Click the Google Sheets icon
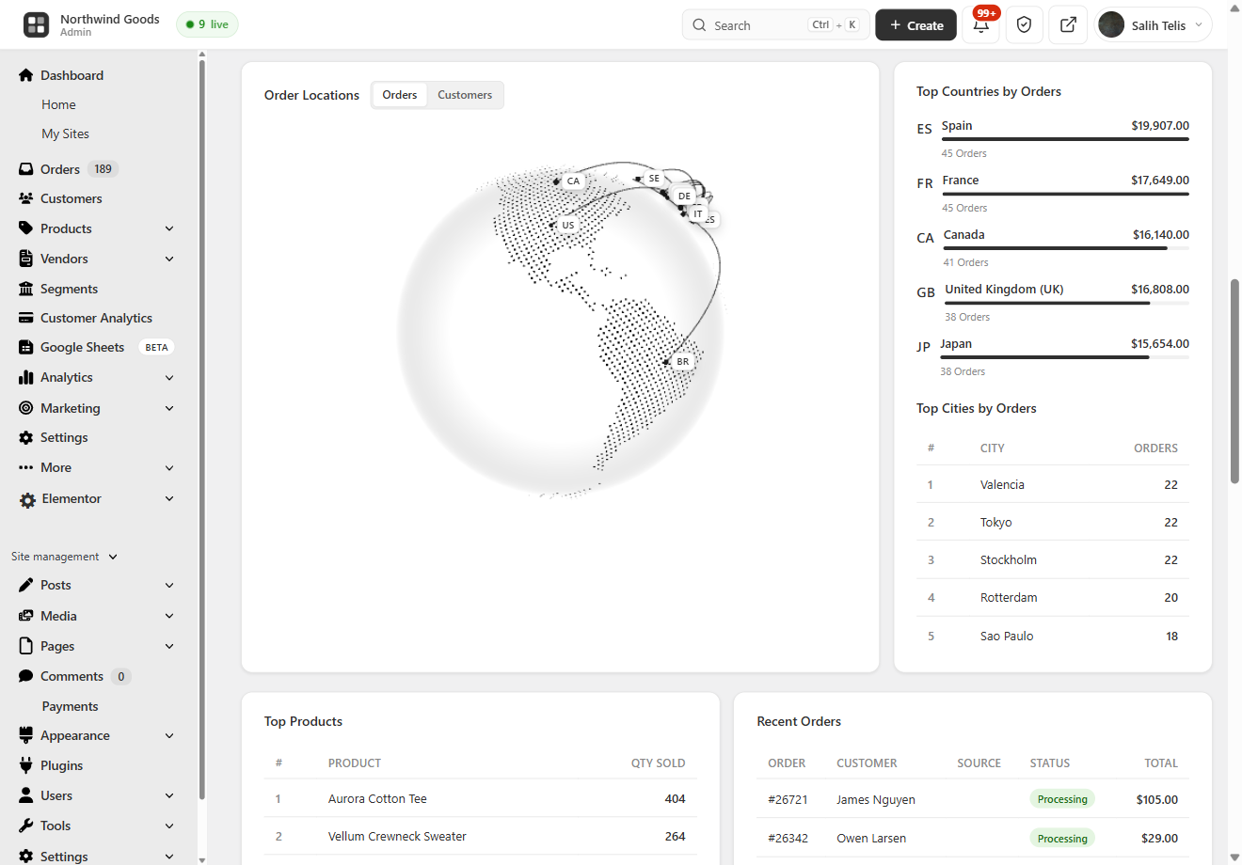The height and width of the screenshot is (865, 1242). click(x=26, y=347)
